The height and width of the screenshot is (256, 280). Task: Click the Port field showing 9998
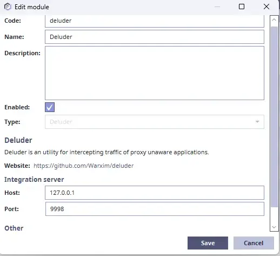[155, 209]
